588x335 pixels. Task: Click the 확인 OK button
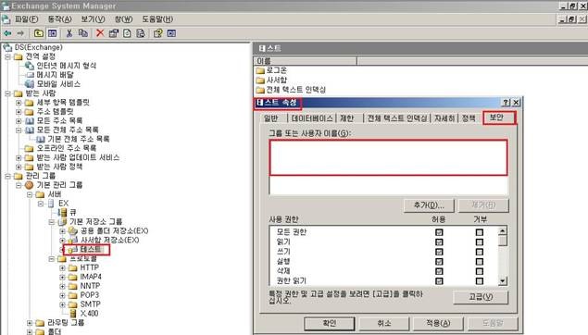[x=329, y=323]
